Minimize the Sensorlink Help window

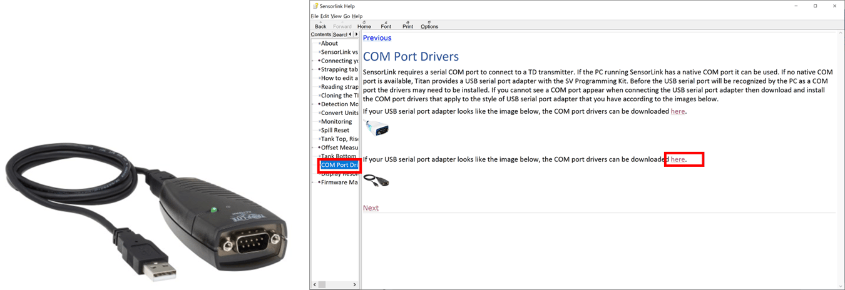click(797, 6)
